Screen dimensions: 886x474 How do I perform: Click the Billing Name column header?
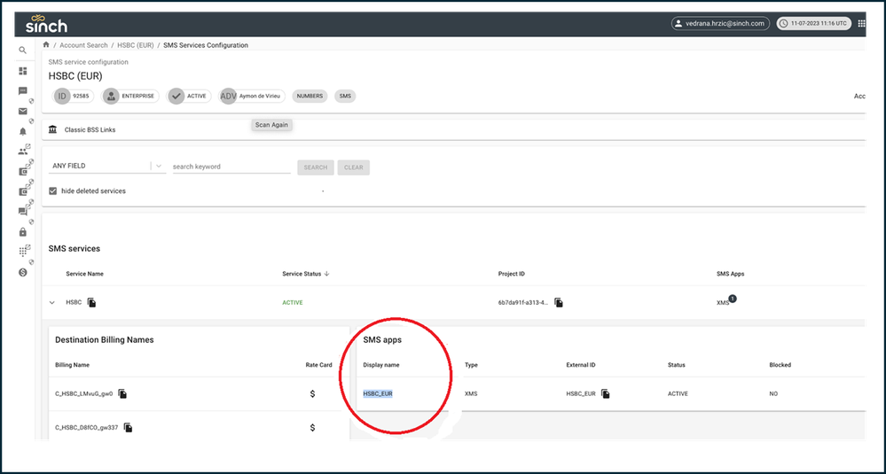73,365
